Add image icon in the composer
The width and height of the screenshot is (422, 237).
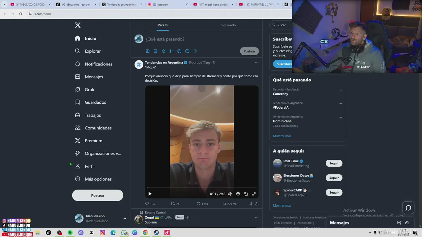pyautogui.click(x=148, y=51)
